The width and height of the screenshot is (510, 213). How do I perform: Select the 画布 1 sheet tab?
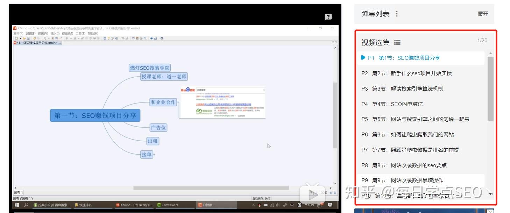pyautogui.click(x=19, y=193)
